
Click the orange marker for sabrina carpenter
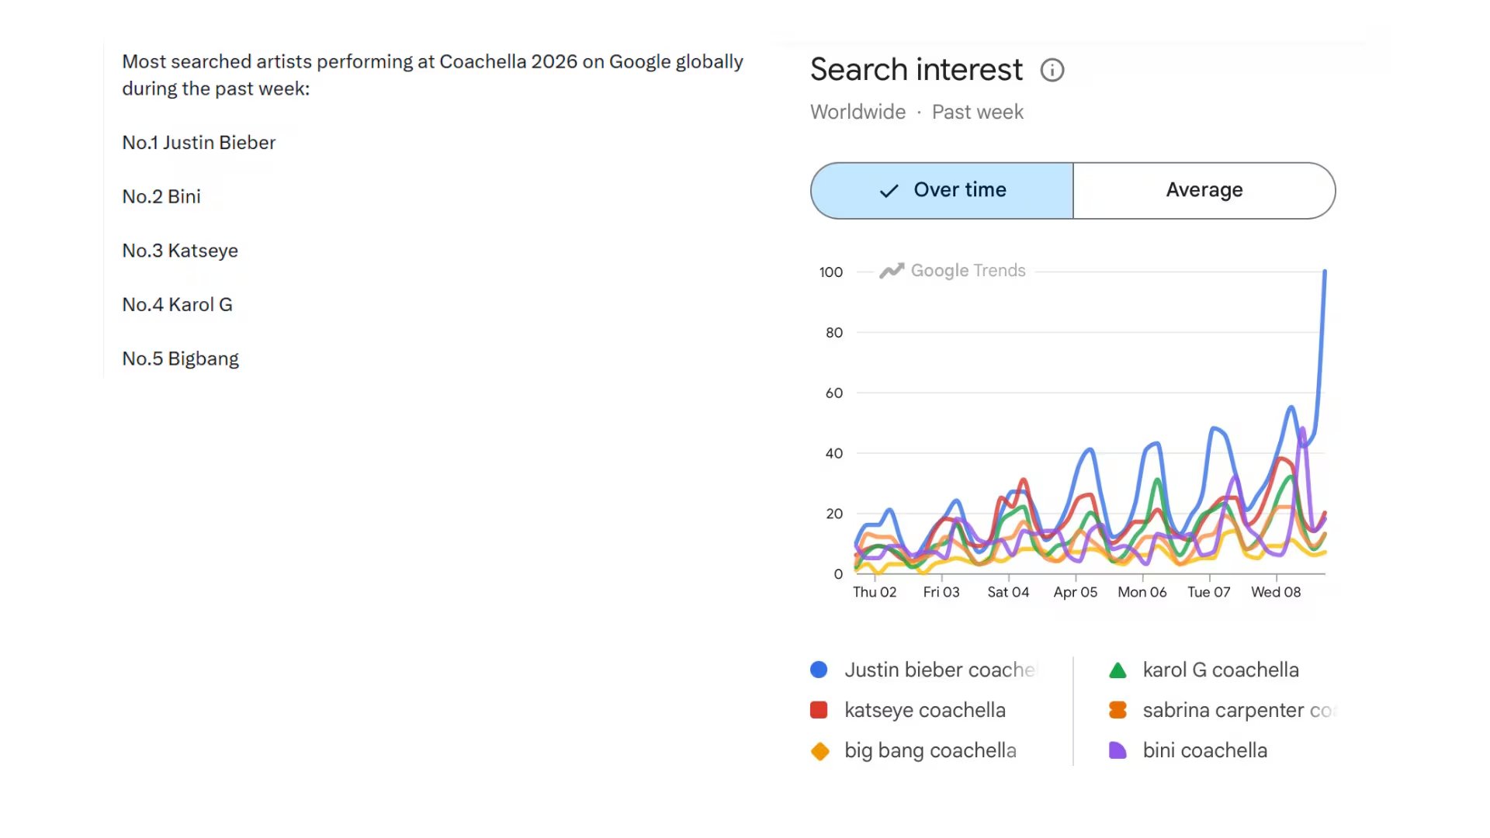1117,709
